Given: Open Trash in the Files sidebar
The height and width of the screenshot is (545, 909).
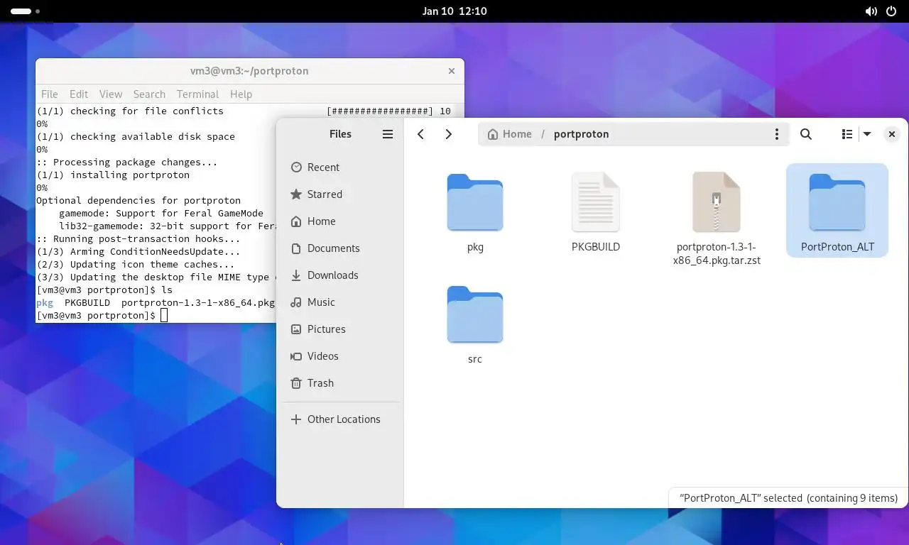Looking at the screenshot, I should [341, 383].
